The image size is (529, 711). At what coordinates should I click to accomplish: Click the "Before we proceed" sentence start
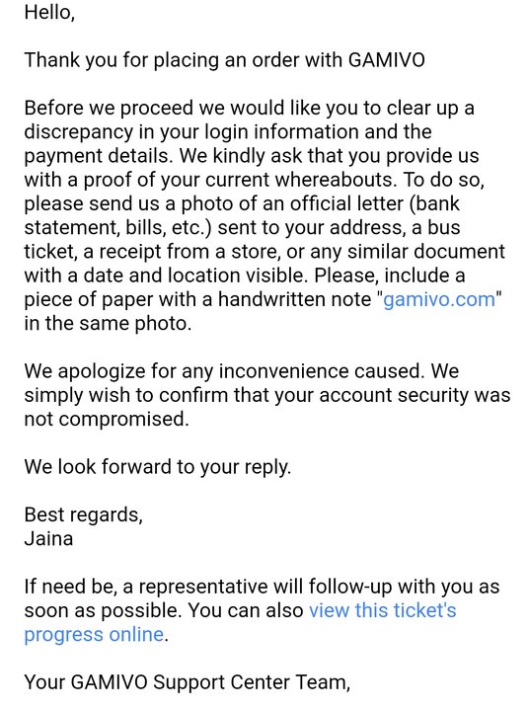point(109,109)
